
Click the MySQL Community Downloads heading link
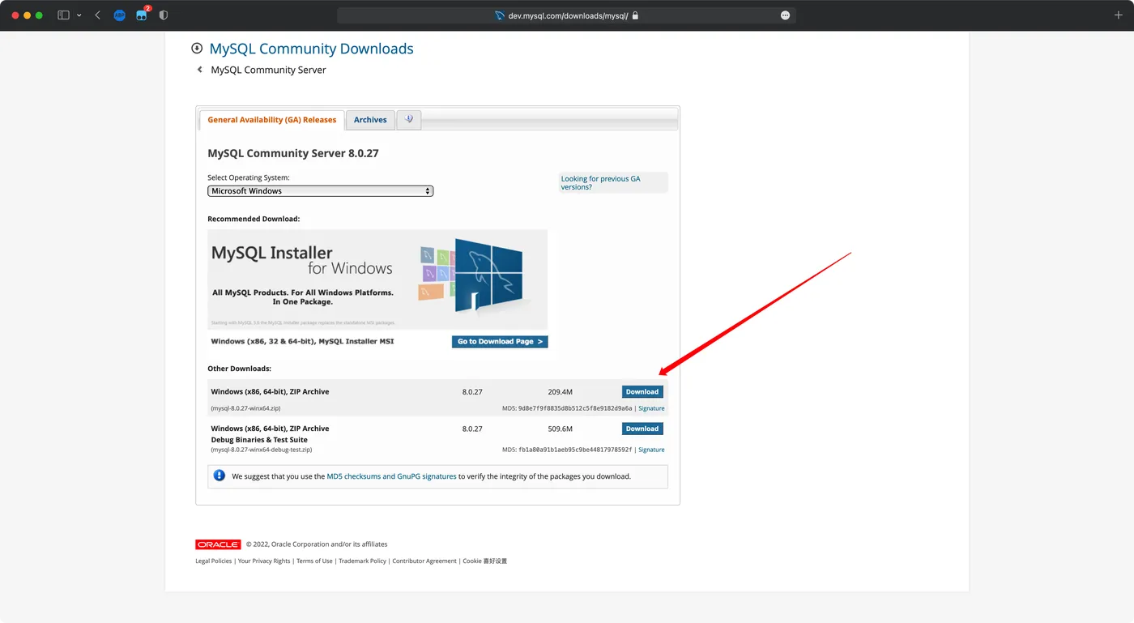[x=311, y=49]
